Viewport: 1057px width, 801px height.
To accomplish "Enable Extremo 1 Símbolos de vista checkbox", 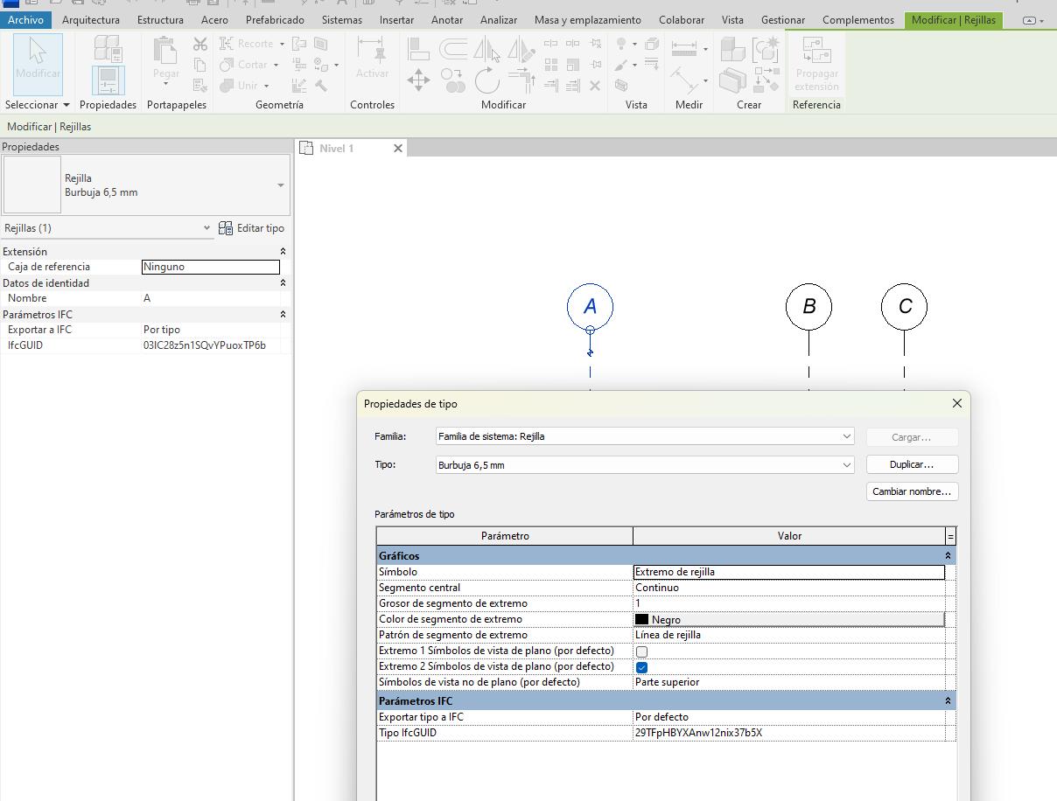I will 641,651.
